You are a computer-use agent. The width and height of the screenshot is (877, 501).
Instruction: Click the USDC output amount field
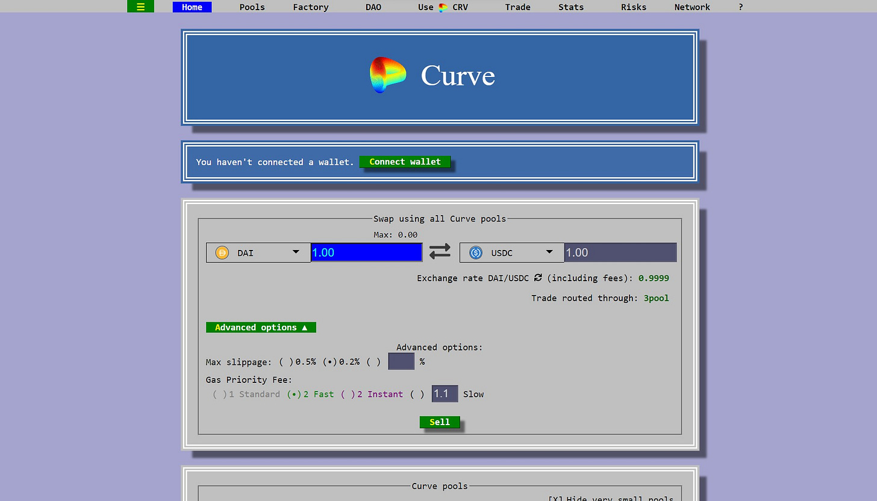click(620, 252)
